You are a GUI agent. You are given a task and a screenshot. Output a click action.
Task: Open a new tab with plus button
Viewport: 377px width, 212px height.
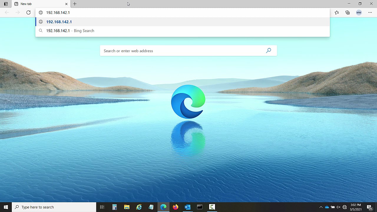click(75, 4)
